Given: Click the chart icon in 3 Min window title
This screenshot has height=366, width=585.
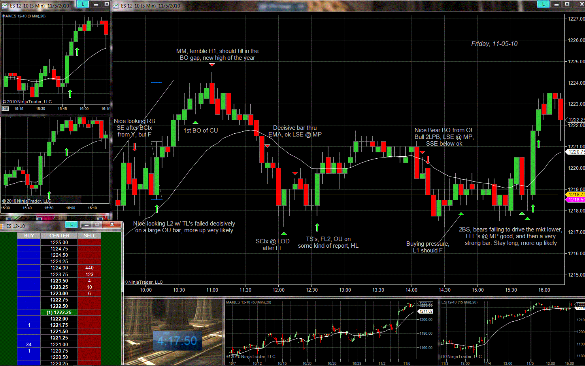Looking at the screenshot, I should coord(4,6).
